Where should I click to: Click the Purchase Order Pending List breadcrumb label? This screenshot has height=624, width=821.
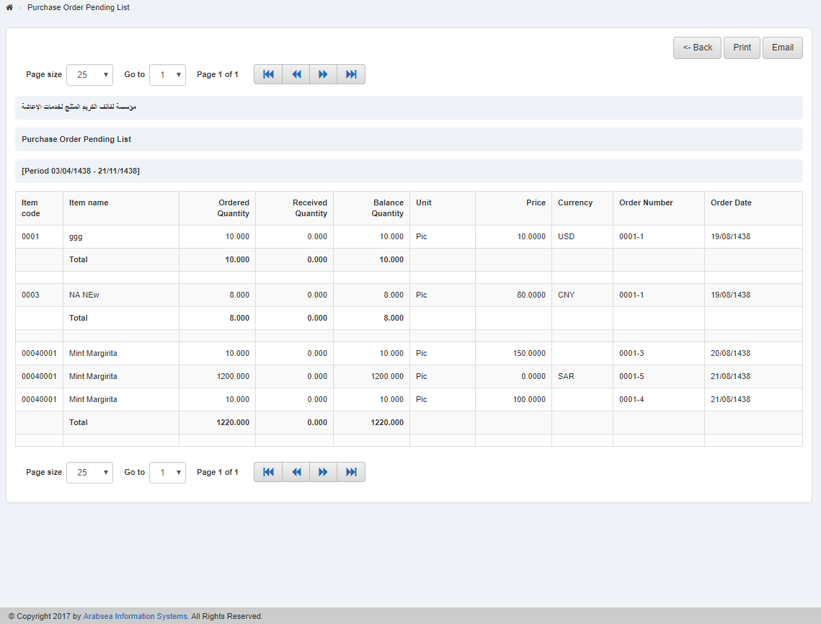(x=78, y=7)
